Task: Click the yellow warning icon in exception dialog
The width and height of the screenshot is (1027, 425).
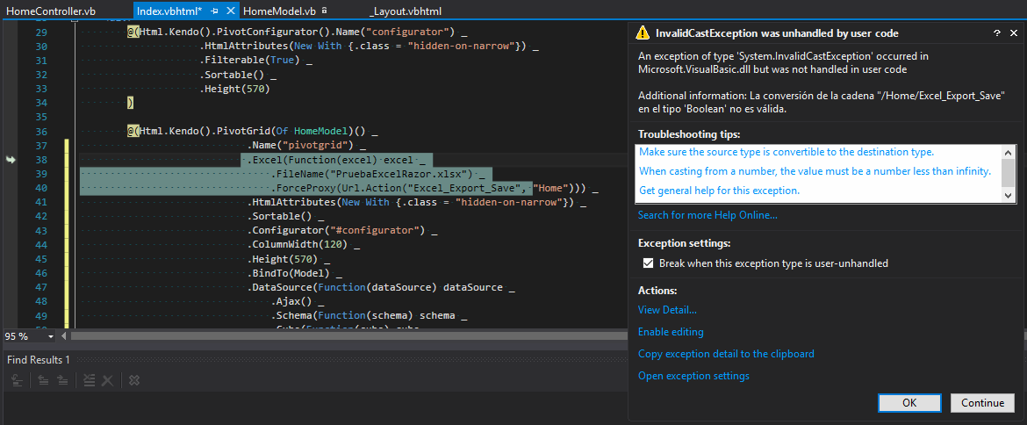Action: tap(643, 32)
